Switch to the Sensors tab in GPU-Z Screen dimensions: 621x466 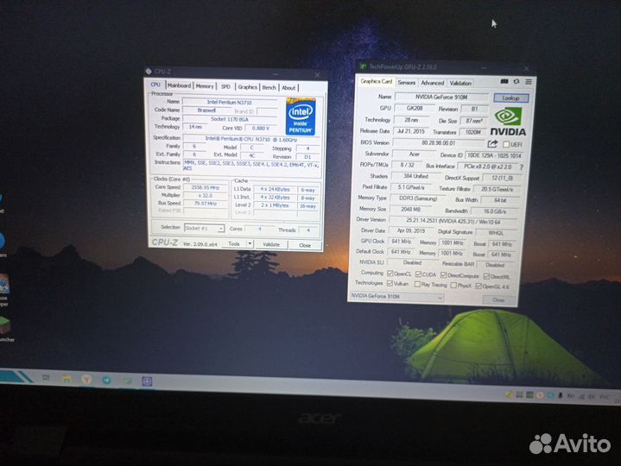(x=406, y=82)
